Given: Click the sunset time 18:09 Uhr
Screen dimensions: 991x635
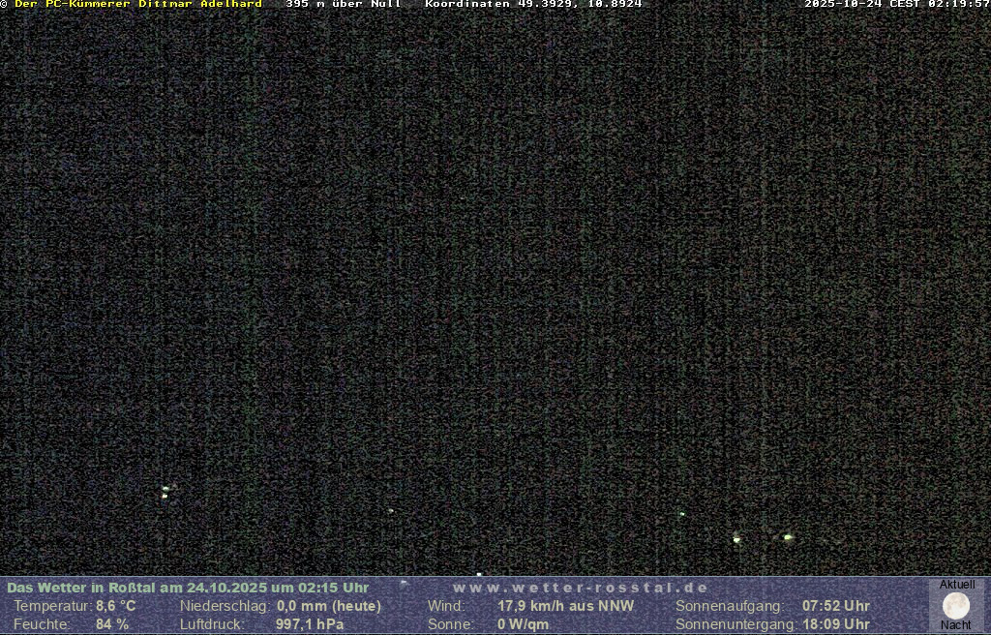Looking at the screenshot, I should (835, 624).
